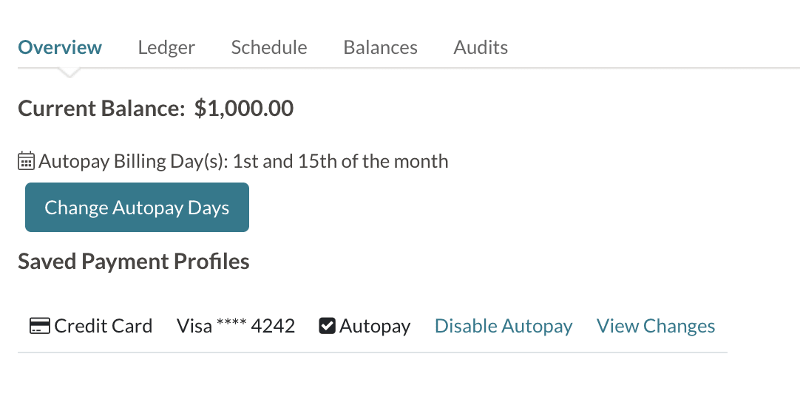View the Audits tab
800x402 pixels.
click(481, 47)
